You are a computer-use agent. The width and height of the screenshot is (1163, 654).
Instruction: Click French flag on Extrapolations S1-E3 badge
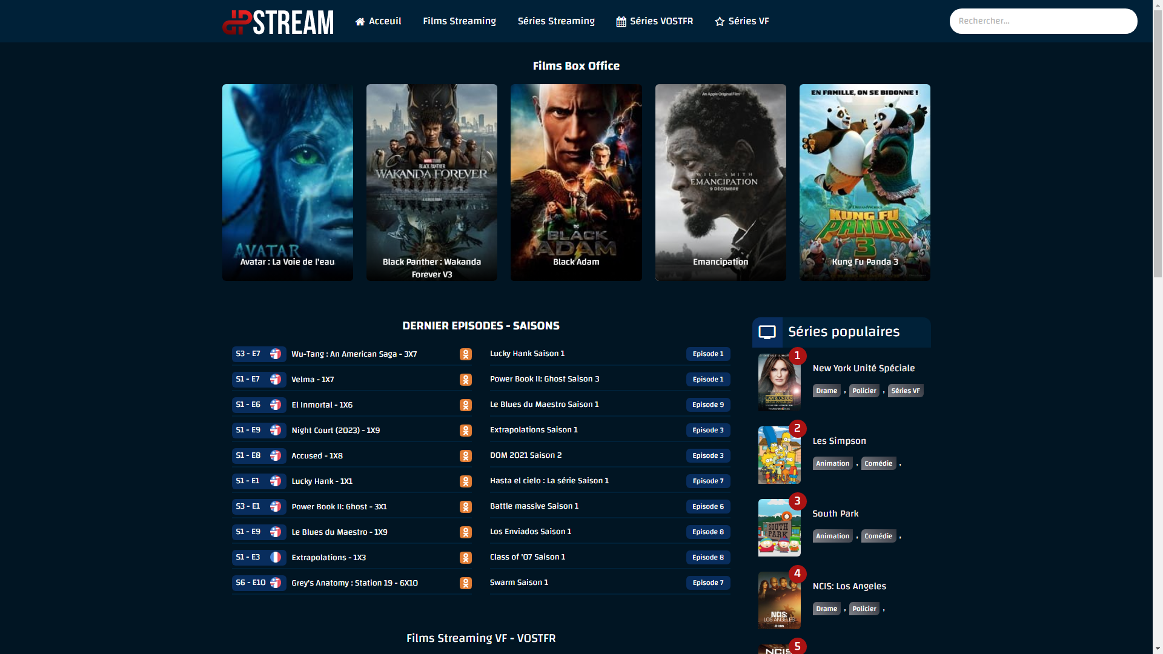pyautogui.click(x=276, y=557)
